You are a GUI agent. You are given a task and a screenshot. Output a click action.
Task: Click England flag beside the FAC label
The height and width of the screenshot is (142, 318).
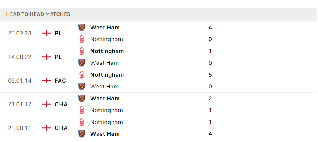coord(46,81)
